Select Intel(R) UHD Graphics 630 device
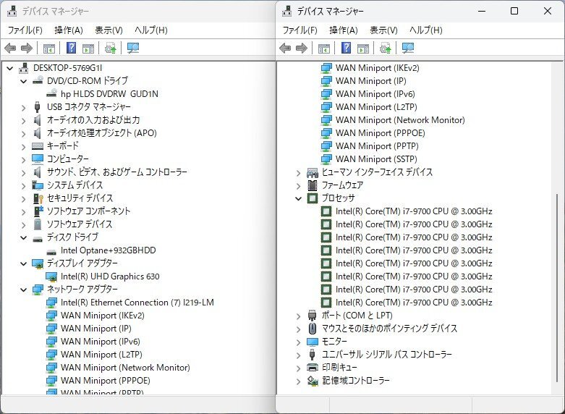 tap(110, 276)
